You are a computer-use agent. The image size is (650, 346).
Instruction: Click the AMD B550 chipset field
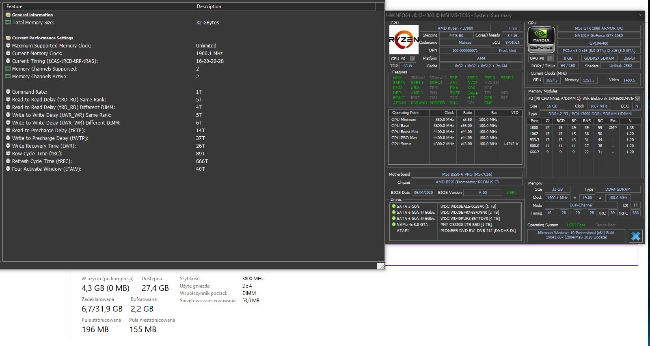pos(467,182)
